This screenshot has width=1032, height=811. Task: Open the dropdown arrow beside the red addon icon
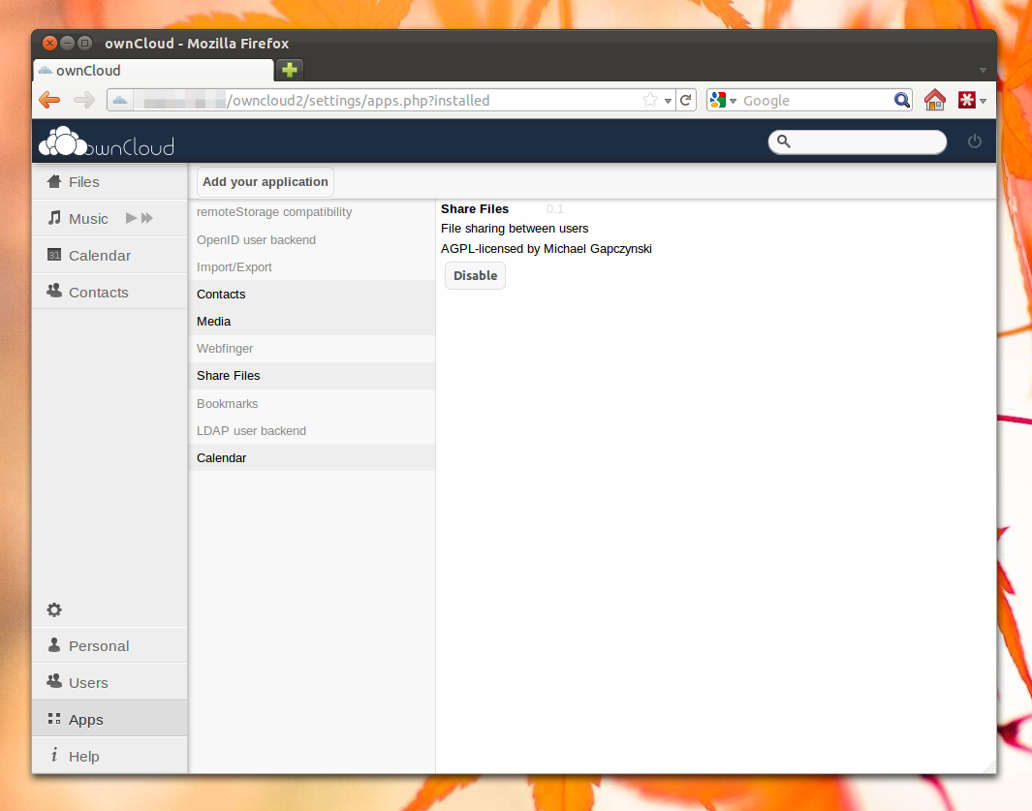tap(983, 102)
